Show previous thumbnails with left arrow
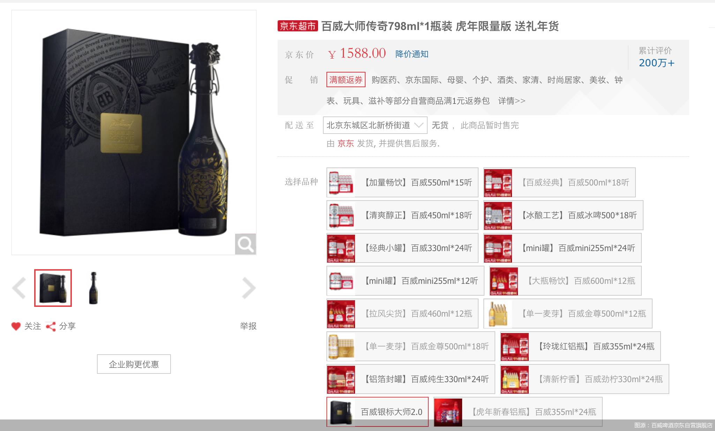 [19, 288]
